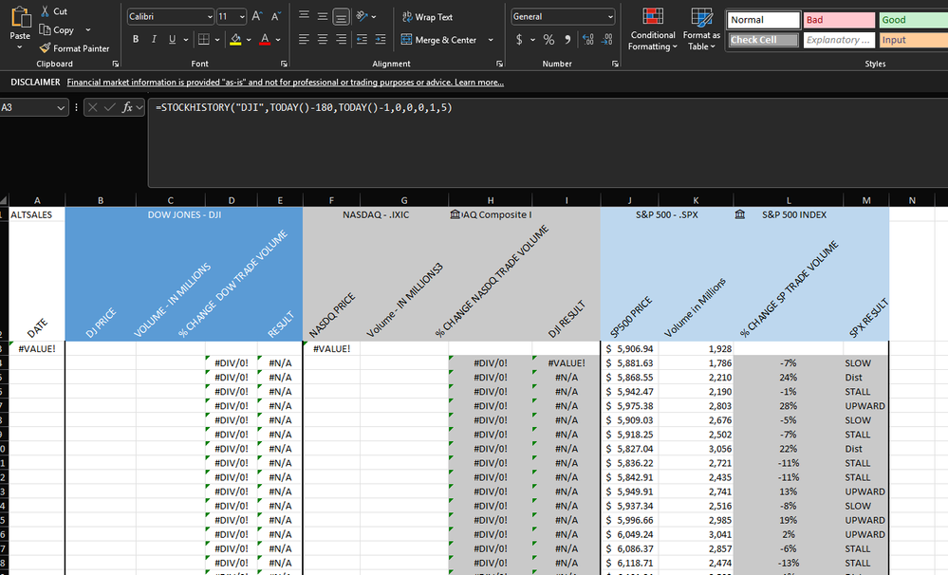The height and width of the screenshot is (575, 948).
Task: Toggle Wrap Text for cell
Action: pyautogui.click(x=427, y=17)
